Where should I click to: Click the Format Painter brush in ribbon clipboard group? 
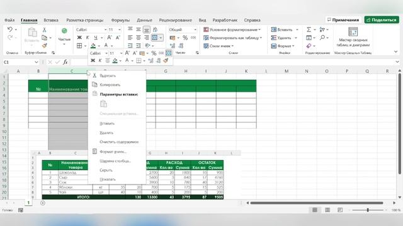44,46
